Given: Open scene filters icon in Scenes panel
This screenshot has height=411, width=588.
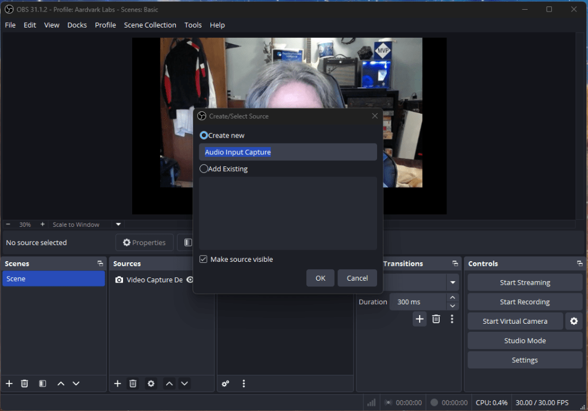Looking at the screenshot, I should pyautogui.click(x=43, y=383).
